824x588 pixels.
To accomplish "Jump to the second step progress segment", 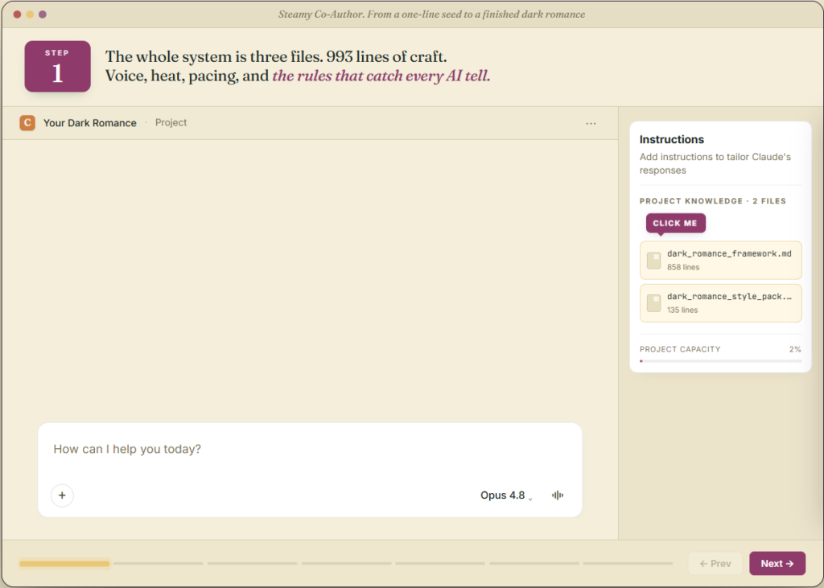I will [159, 563].
